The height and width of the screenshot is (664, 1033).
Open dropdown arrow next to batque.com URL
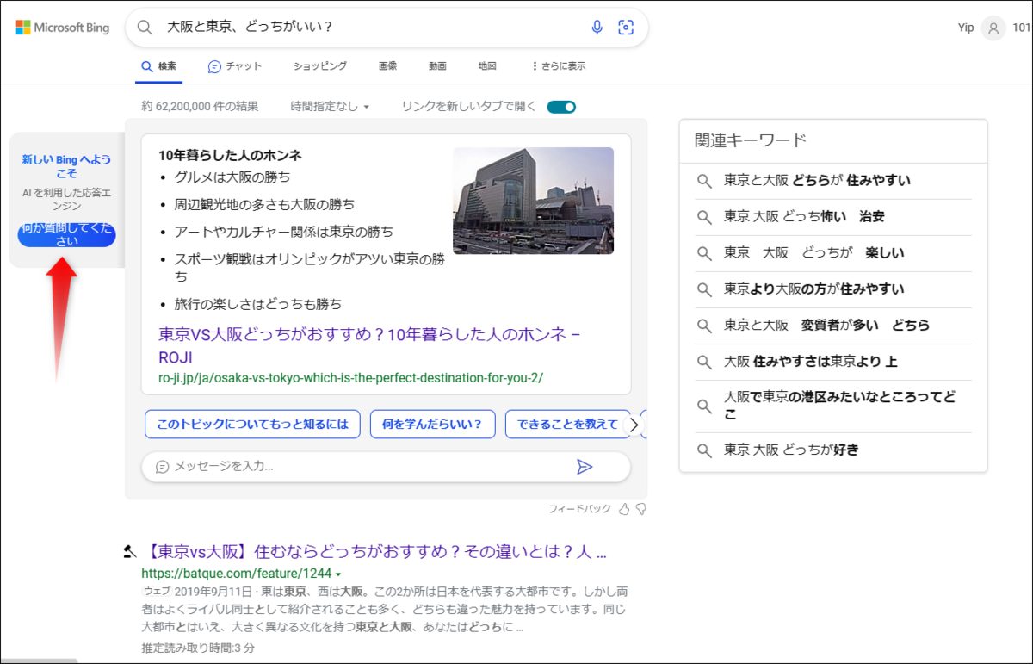338,574
